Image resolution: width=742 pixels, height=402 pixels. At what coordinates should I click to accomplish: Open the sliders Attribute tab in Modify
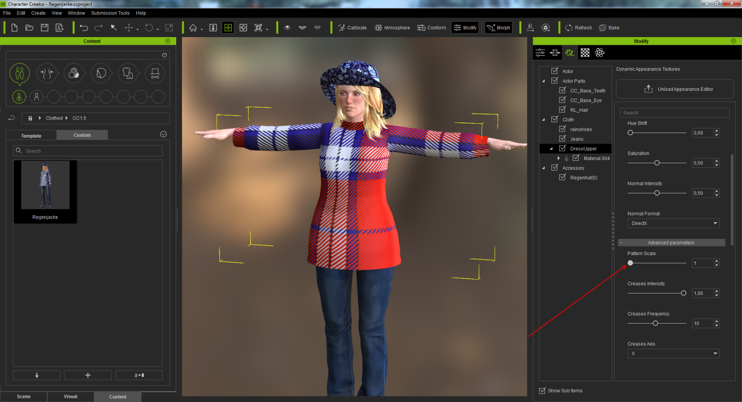pos(540,52)
